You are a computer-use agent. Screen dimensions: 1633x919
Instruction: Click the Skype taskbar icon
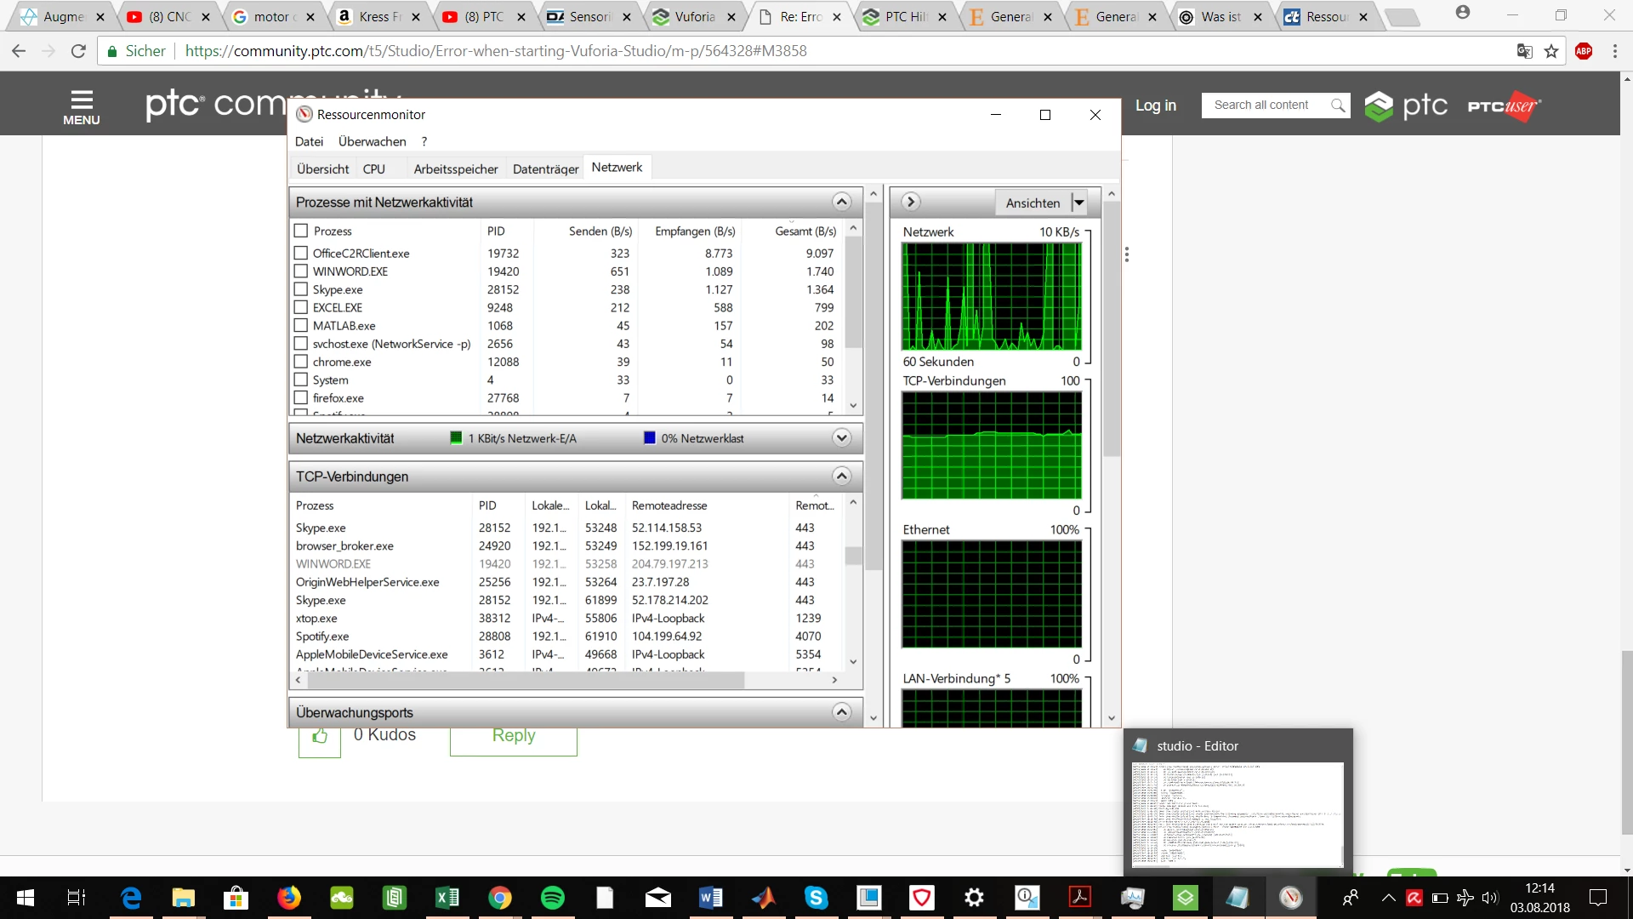816,898
